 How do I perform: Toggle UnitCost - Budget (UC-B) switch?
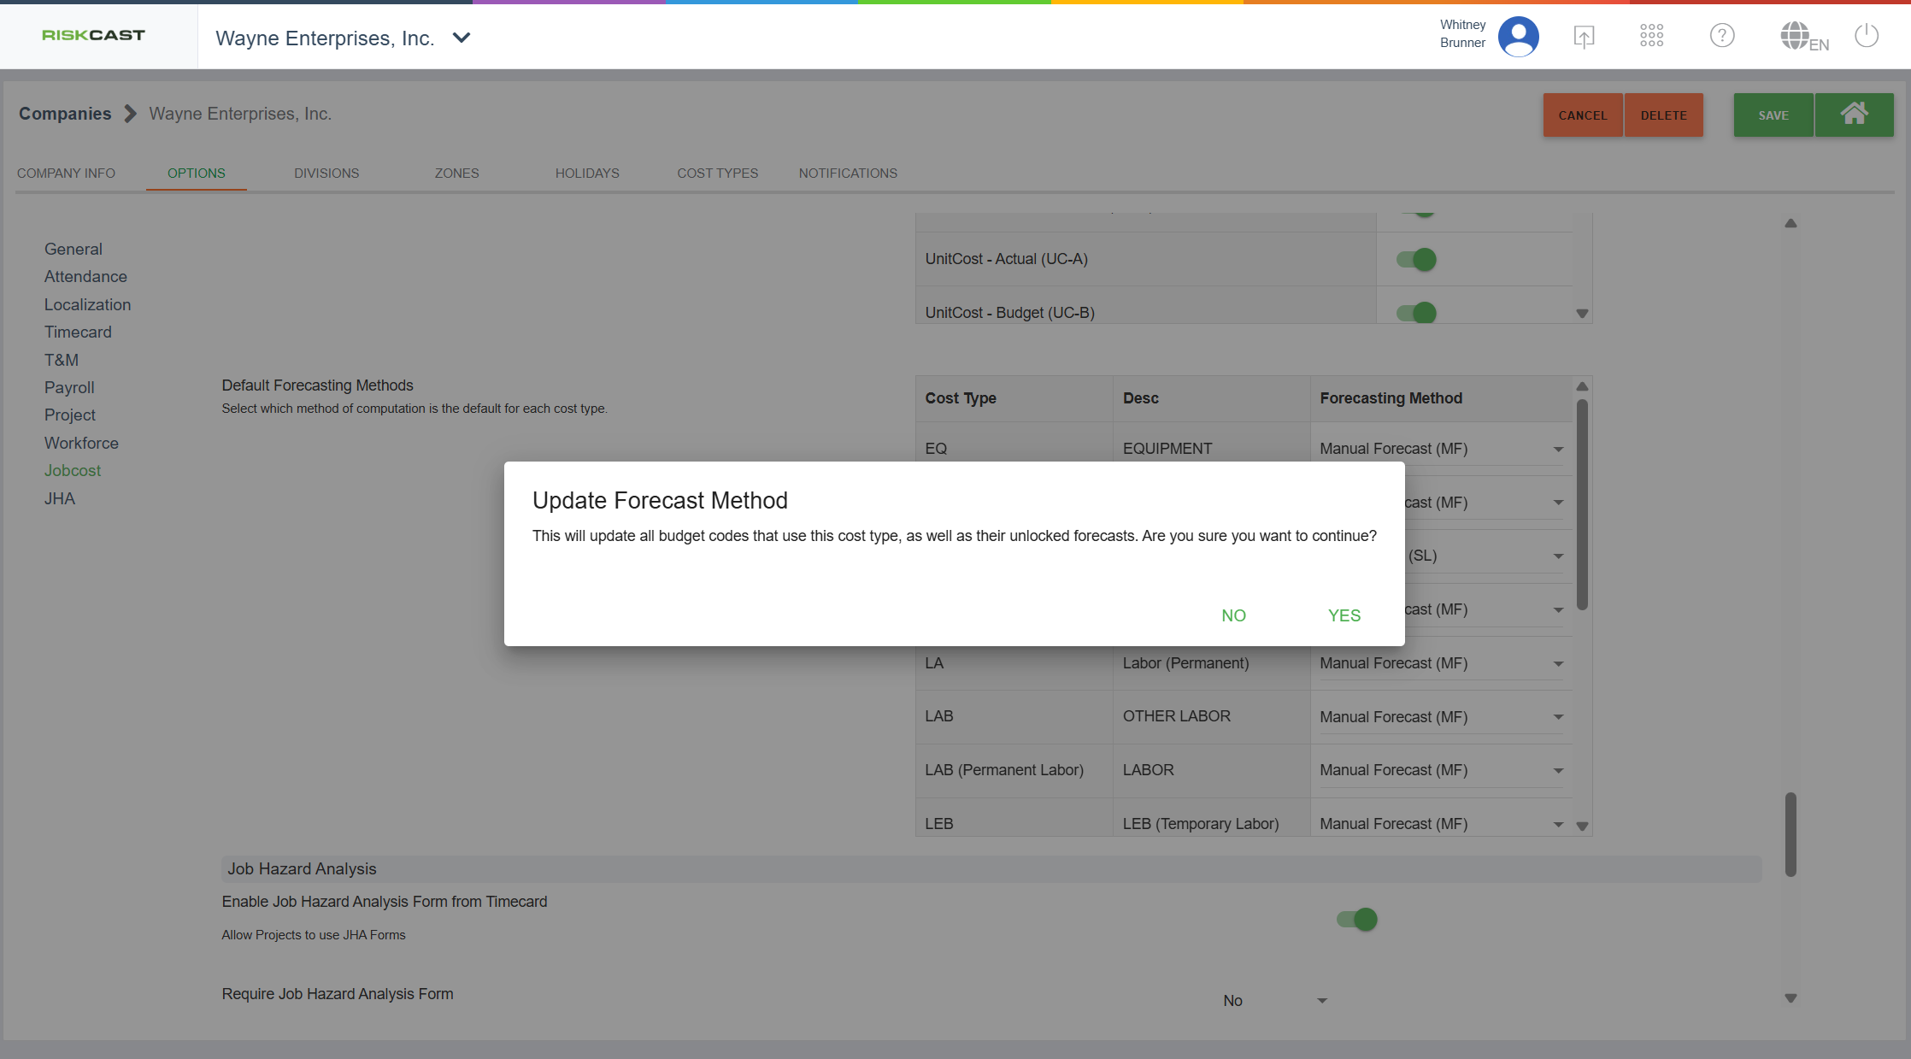1416,313
